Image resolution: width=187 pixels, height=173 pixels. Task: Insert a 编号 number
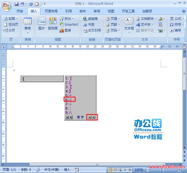175,30
